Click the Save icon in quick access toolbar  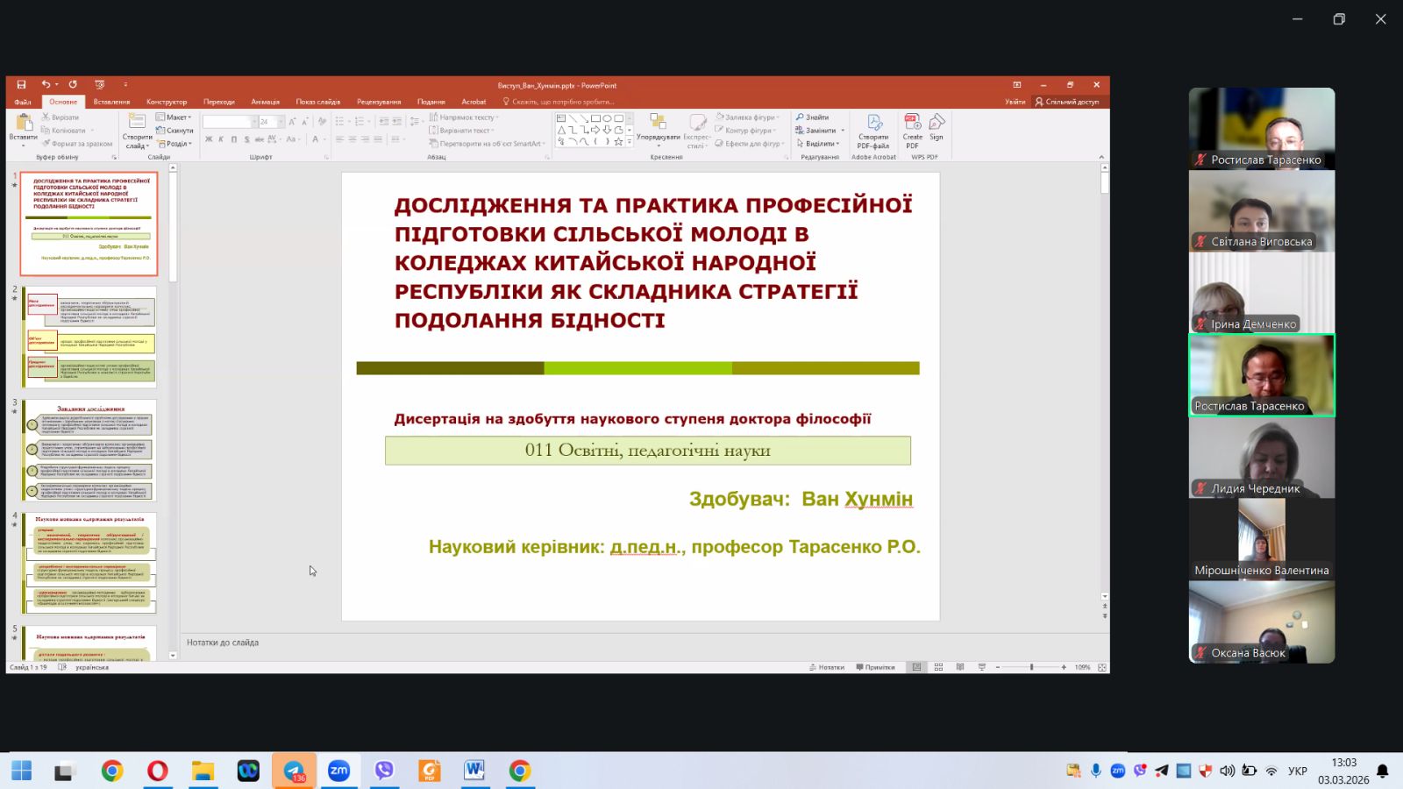point(21,85)
